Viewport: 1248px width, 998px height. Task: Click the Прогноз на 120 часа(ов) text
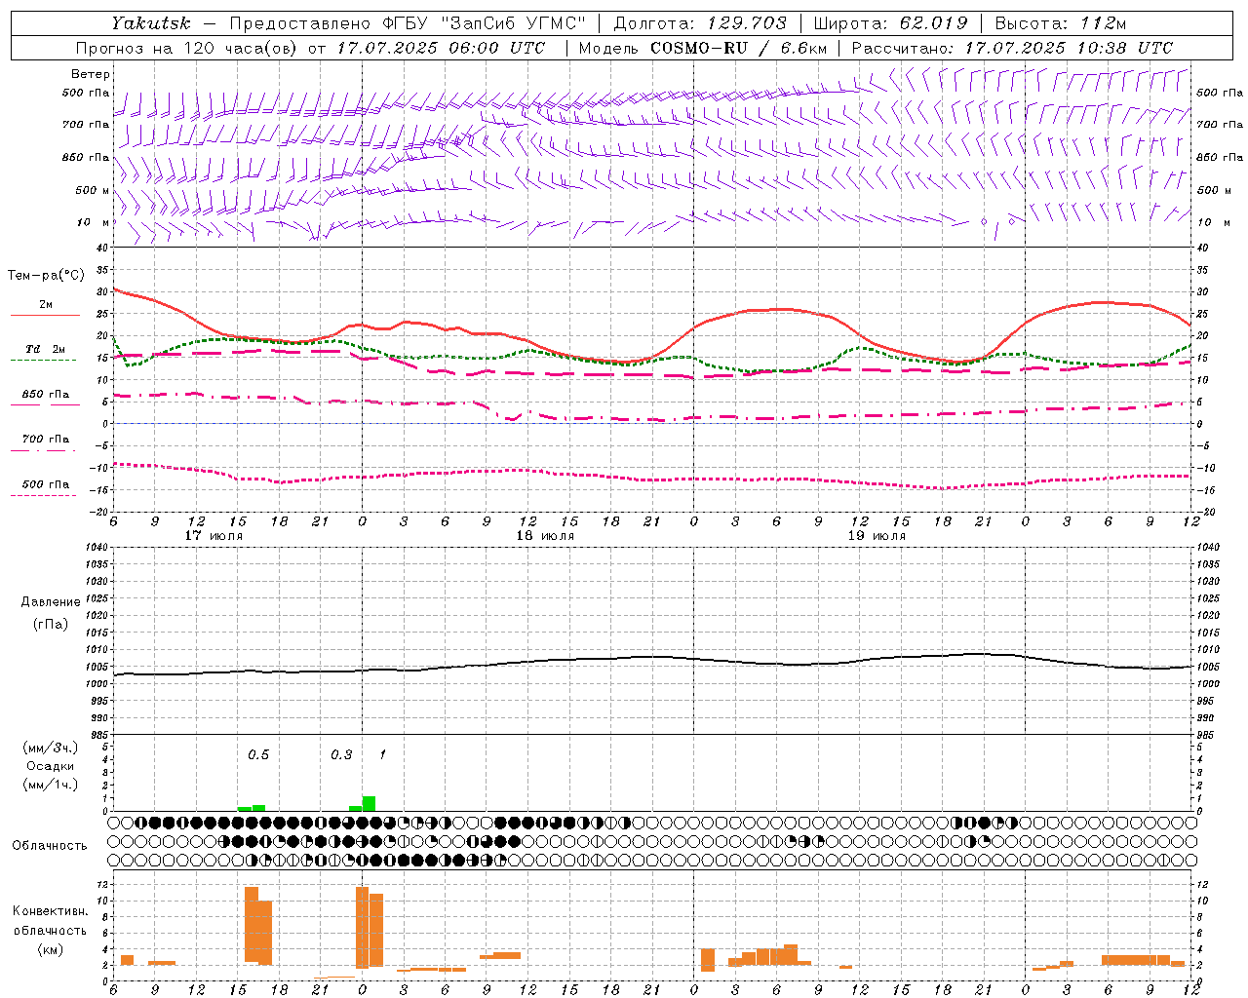(x=186, y=48)
